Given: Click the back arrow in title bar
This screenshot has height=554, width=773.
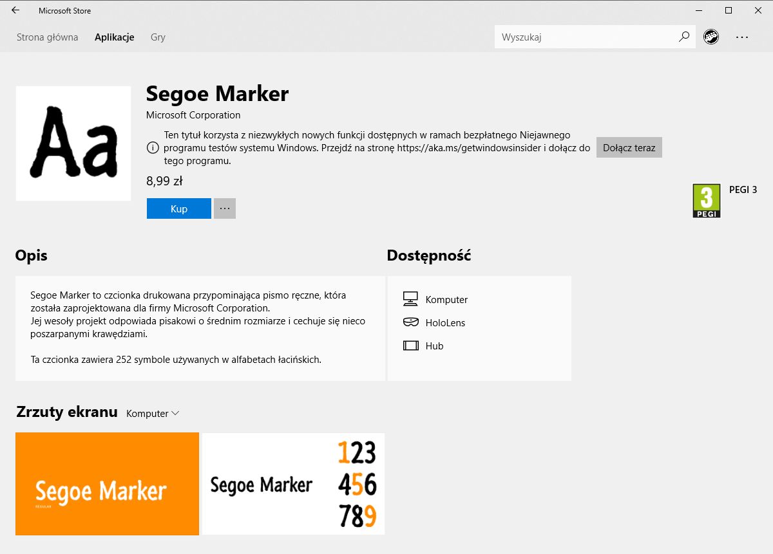Looking at the screenshot, I should coord(15,10).
